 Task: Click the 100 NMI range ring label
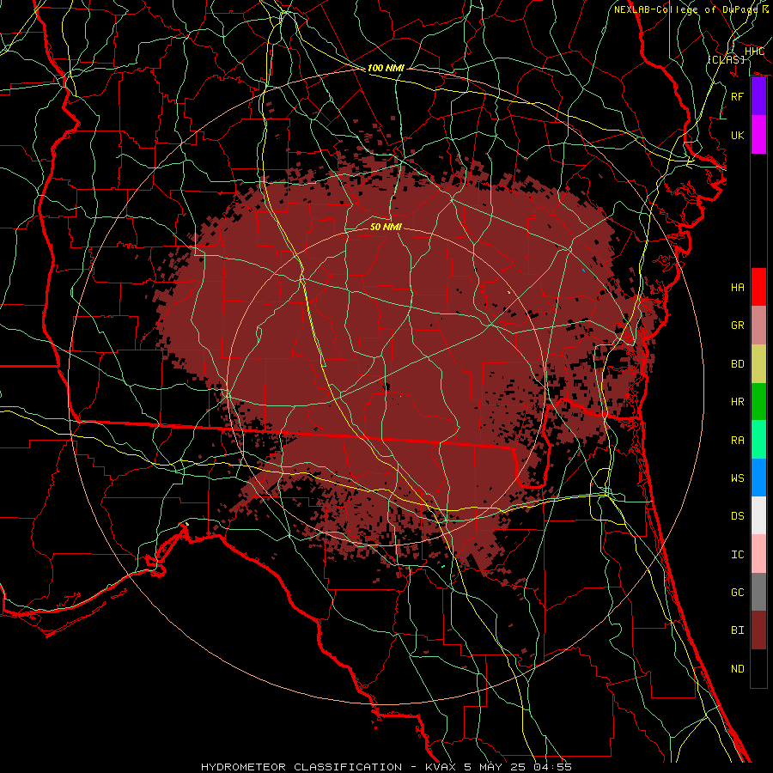point(386,68)
